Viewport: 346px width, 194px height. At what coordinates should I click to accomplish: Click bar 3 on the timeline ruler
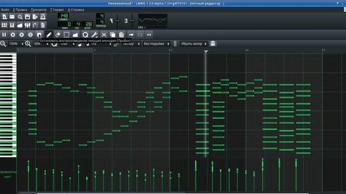point(171,50)
